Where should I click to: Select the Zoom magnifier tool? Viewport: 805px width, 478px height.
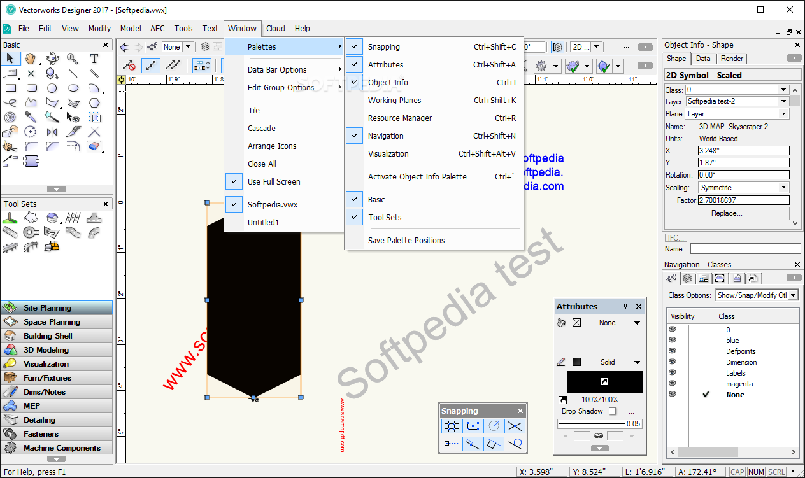(x=73, y=59)
